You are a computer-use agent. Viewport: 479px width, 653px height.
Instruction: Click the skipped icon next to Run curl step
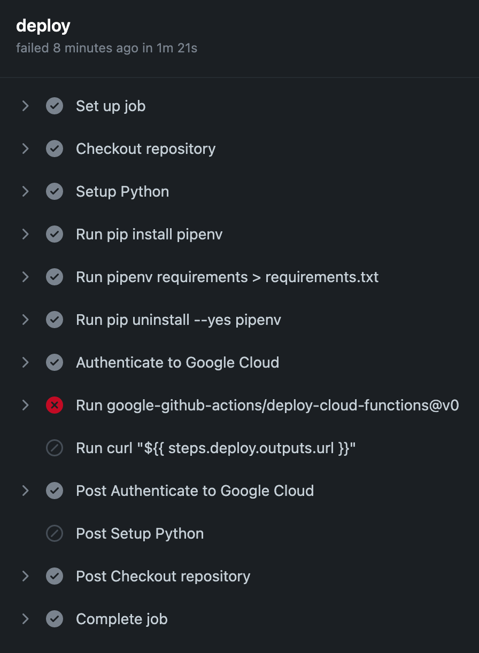pyautogui.click(x=54, y=448)
